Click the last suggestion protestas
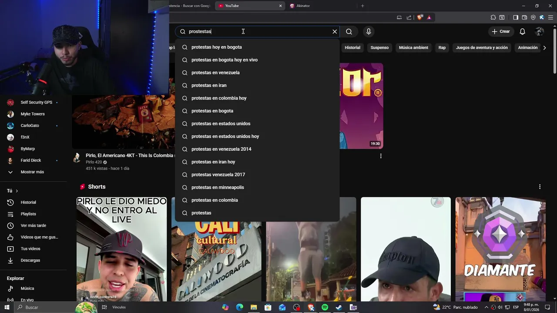Image resolution: width=557 pixels, height=313 pixels. (257, 213)
